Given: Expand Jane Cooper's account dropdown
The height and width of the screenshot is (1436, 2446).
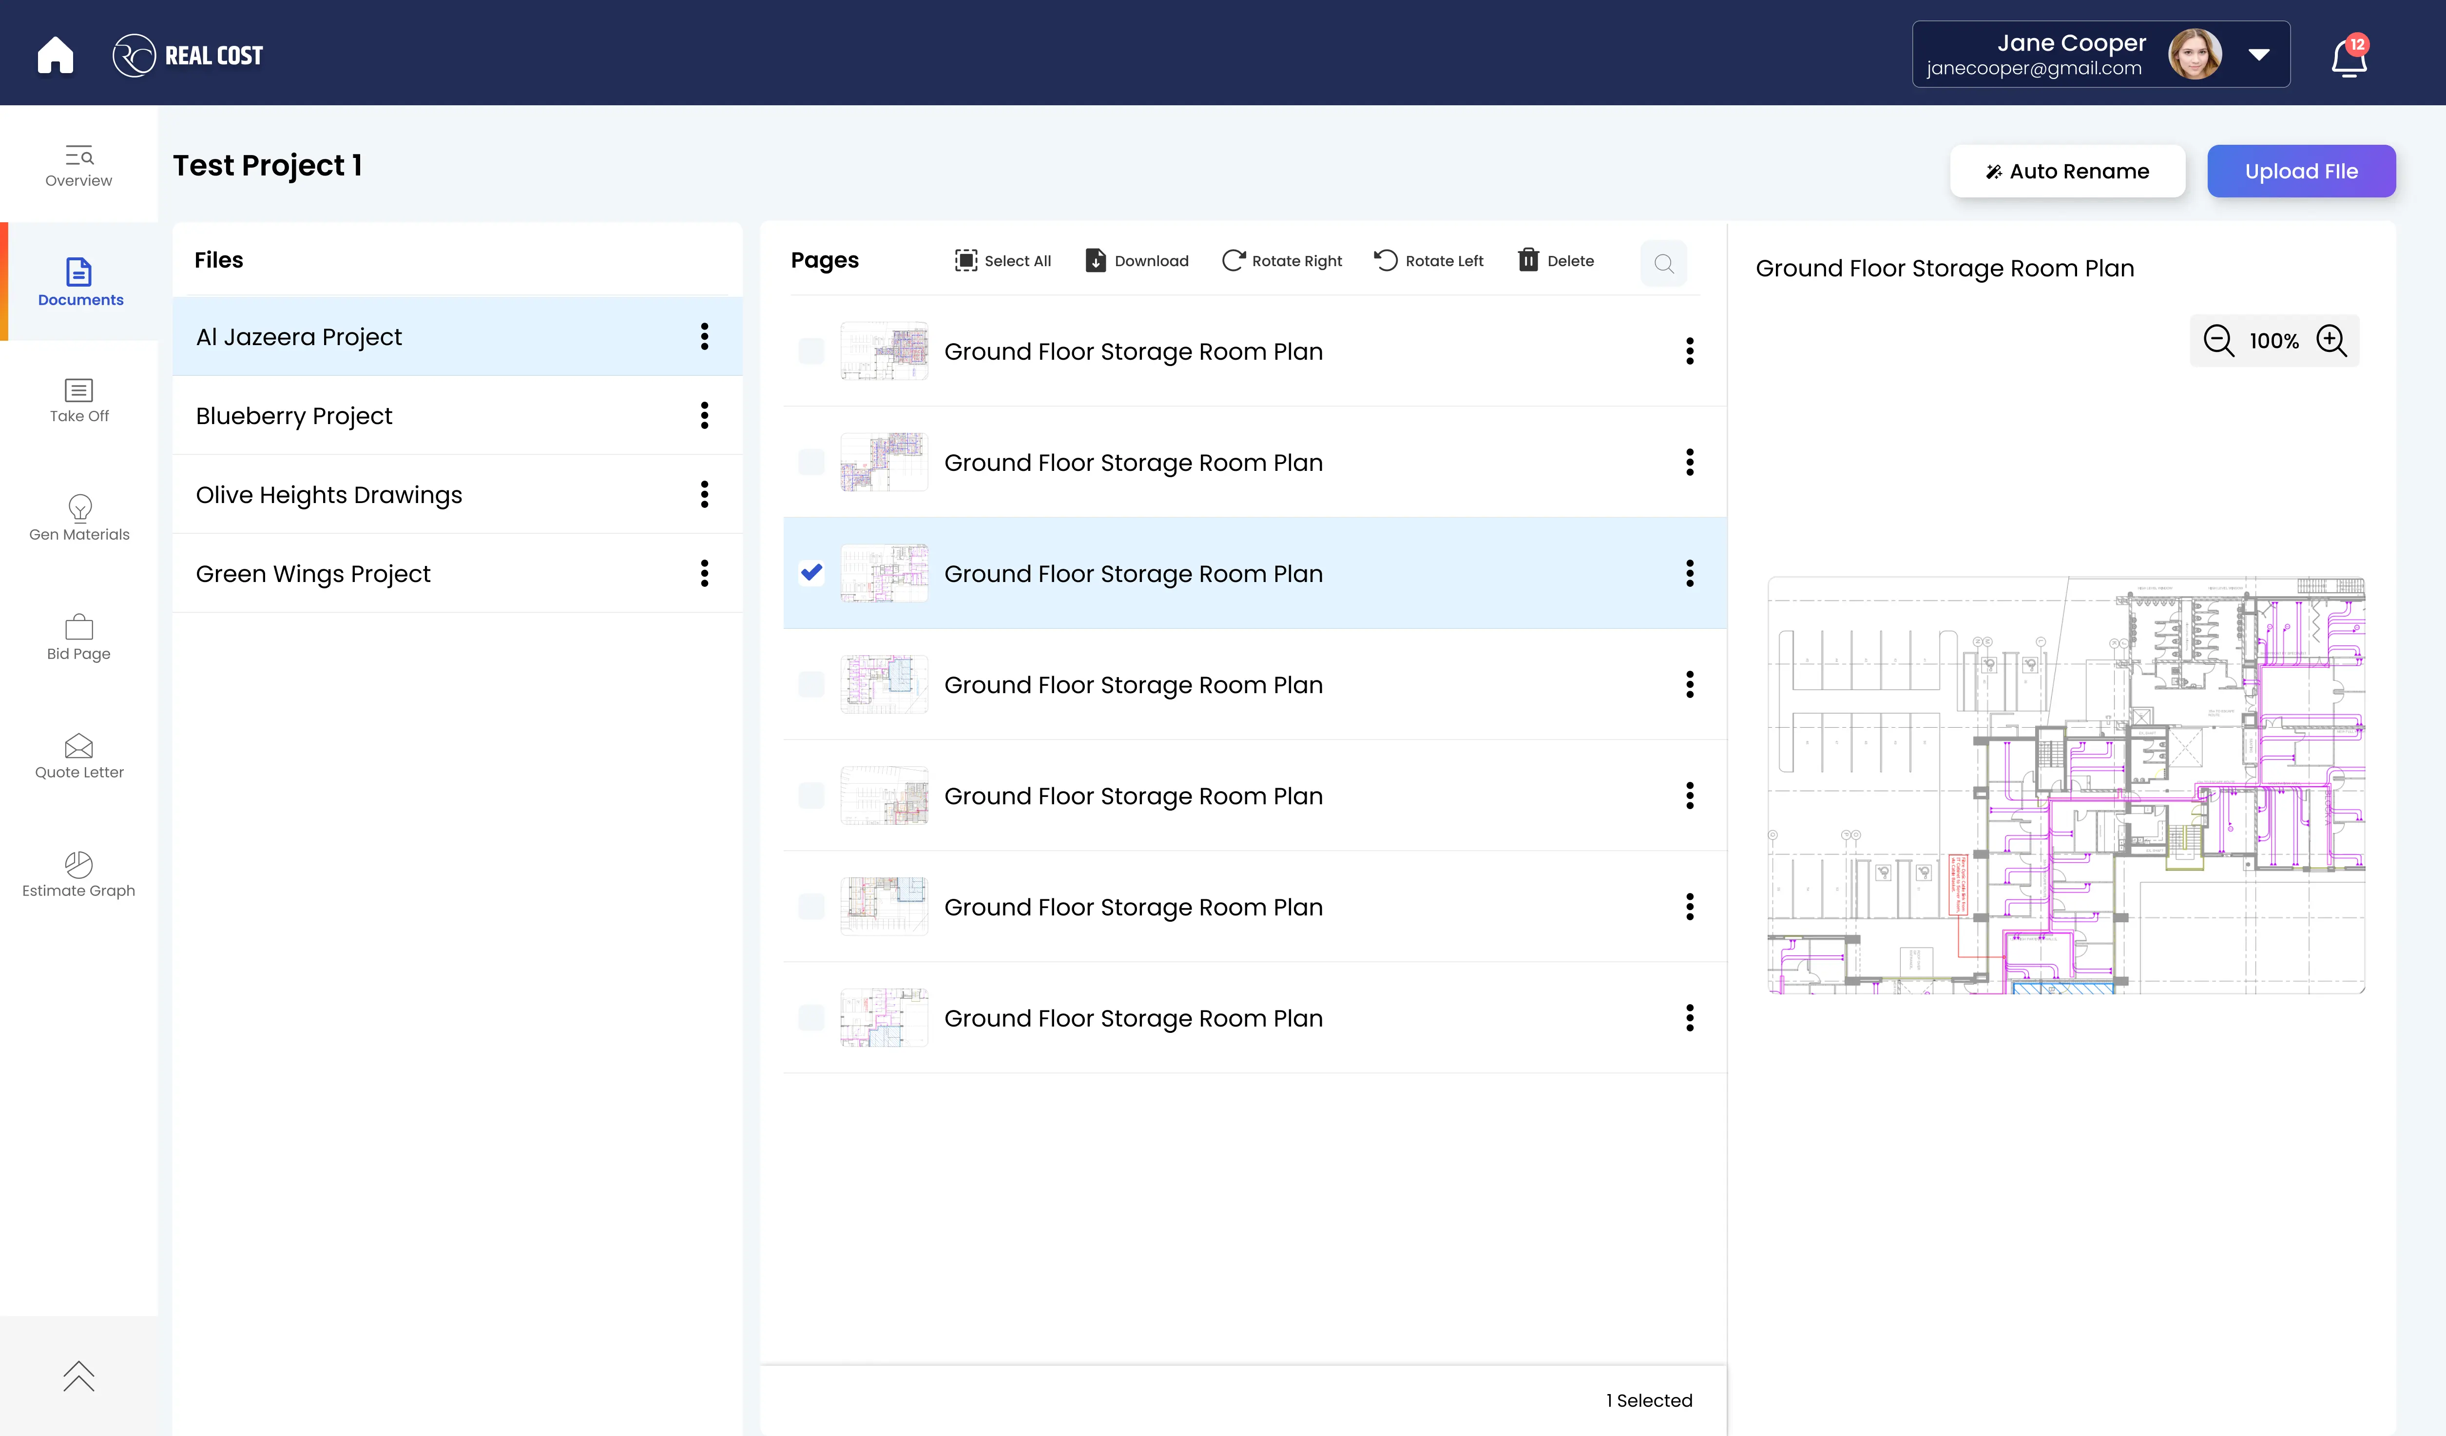Looking at the screenshot, I should click(x=2260, y=55).
